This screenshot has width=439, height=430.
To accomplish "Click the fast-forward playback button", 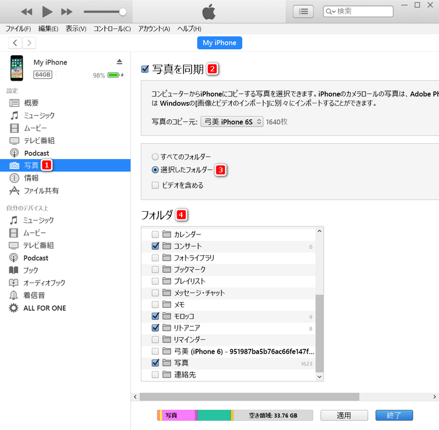I will click(x=67, y=12).
